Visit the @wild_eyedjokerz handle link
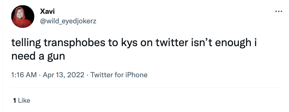The image size is (289, 112). point(68,21)
